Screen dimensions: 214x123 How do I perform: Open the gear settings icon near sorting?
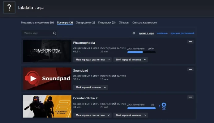[134, 33]
